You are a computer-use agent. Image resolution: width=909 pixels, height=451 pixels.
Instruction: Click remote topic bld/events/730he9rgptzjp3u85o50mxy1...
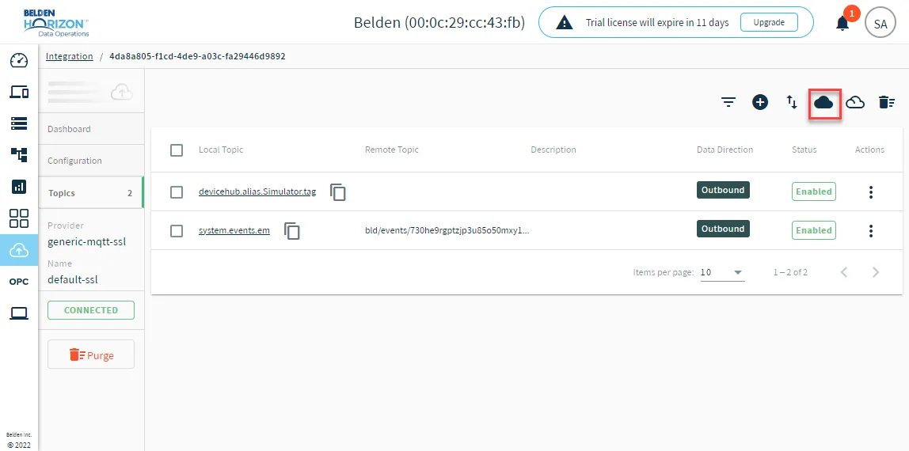pos(447,230)
